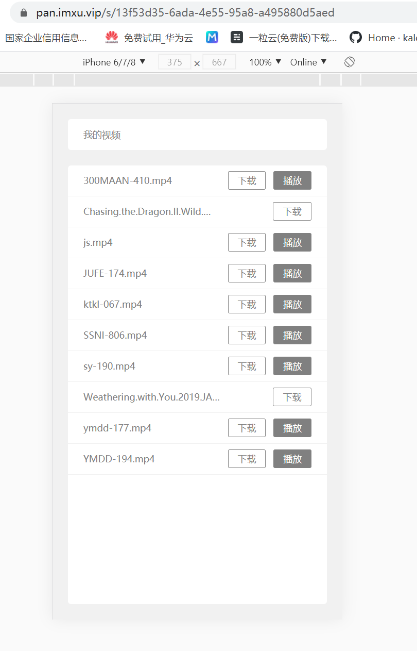Expand the iPhone 6/7/8 device dropdown
417x651 pixels.
(x=114, y=62)
